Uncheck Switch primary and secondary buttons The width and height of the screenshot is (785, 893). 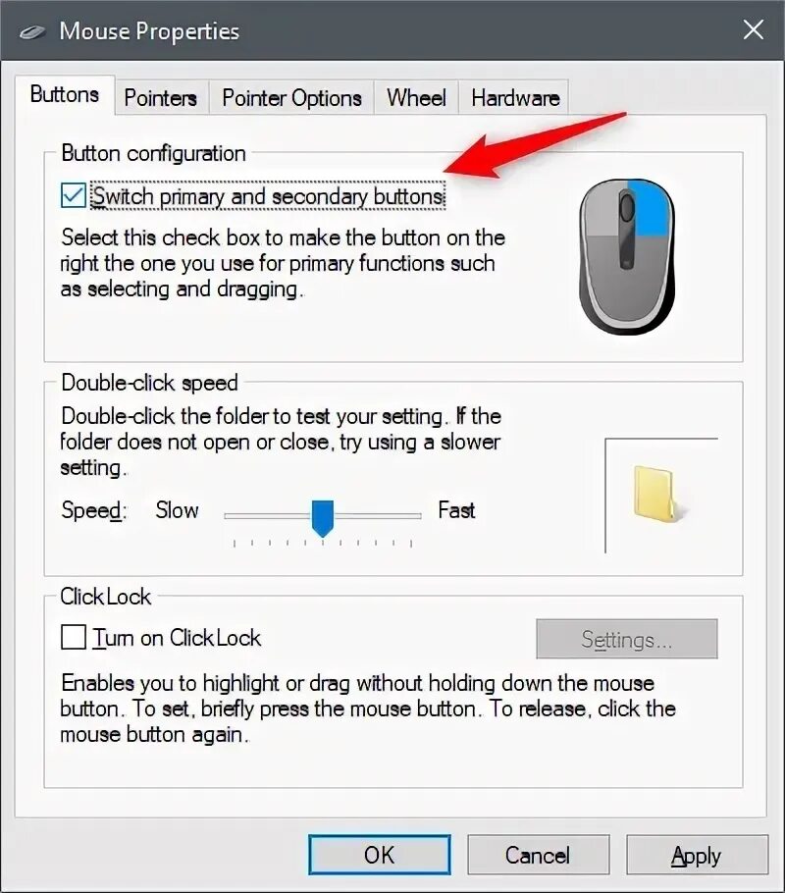point(74,196)
